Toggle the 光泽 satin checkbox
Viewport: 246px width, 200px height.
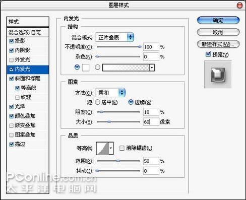tap(11, 107)
